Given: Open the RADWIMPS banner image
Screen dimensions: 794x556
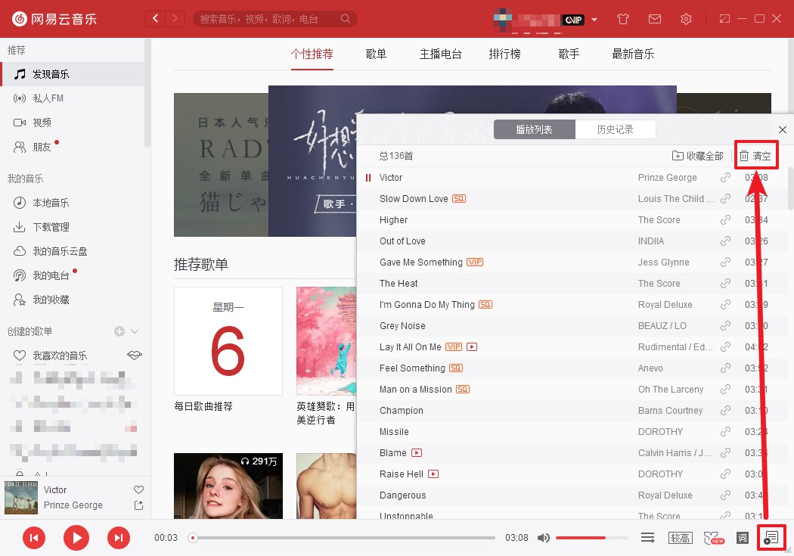Looking at the screenshot, I should pos(222,165).
